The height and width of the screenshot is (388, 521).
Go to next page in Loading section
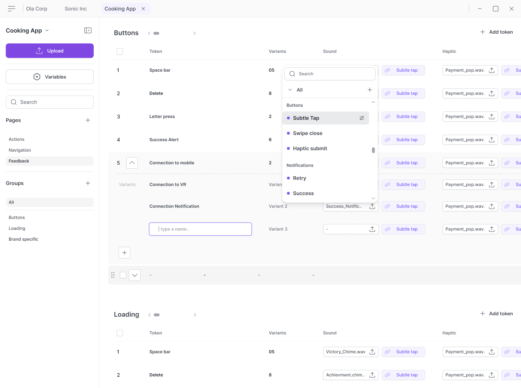click(195, 315)
